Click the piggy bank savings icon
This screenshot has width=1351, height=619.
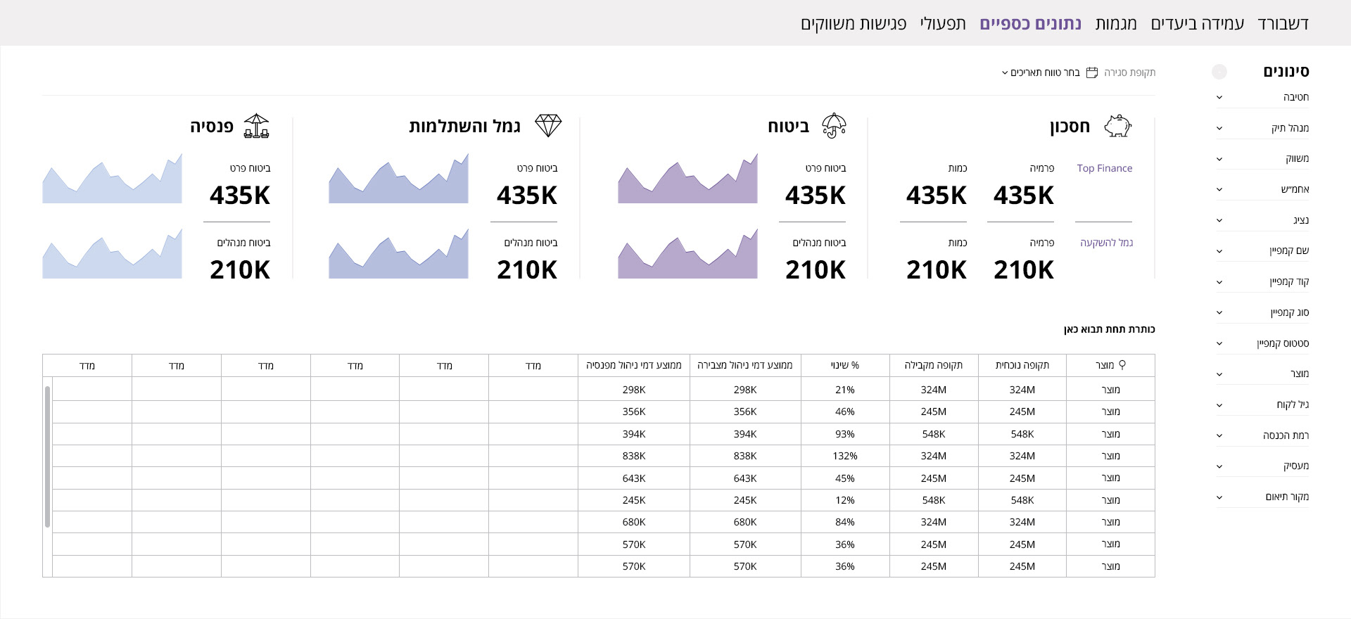(x=1117, y=126)
